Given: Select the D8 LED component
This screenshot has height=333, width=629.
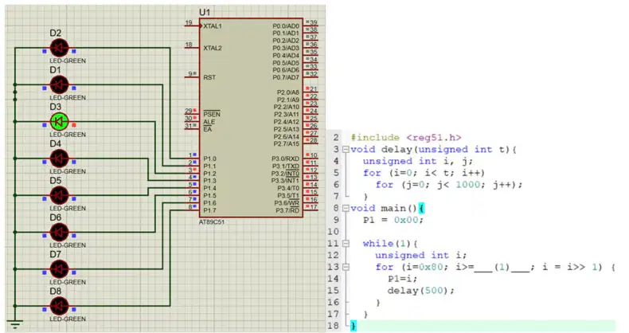Looking at the screenshot, I should coord(59,306).
